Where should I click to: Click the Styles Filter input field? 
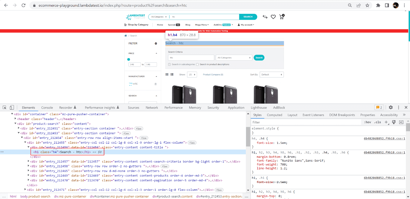306,122
